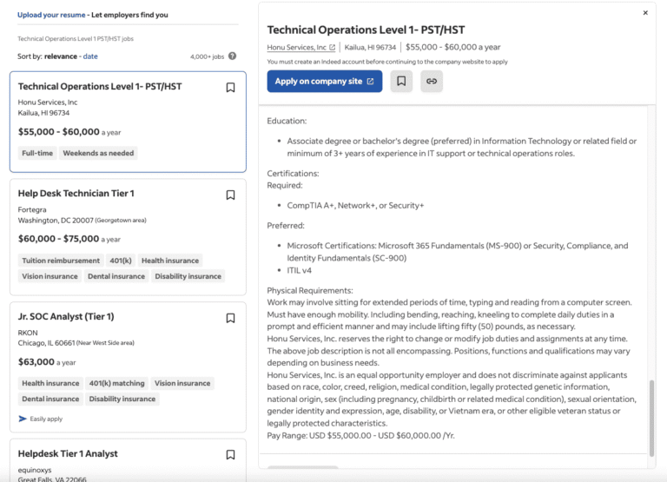Click the 401(k) matching tag

click(x=116, y=383)
